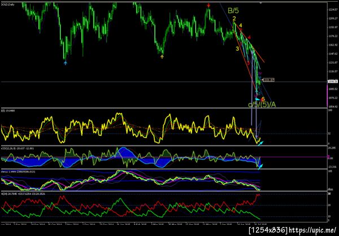Image resolution: width=339 pixels, height=236 pixels.
Task: Select the cyan arrow in the yellow oscillator panel
Action: [260, 143]
